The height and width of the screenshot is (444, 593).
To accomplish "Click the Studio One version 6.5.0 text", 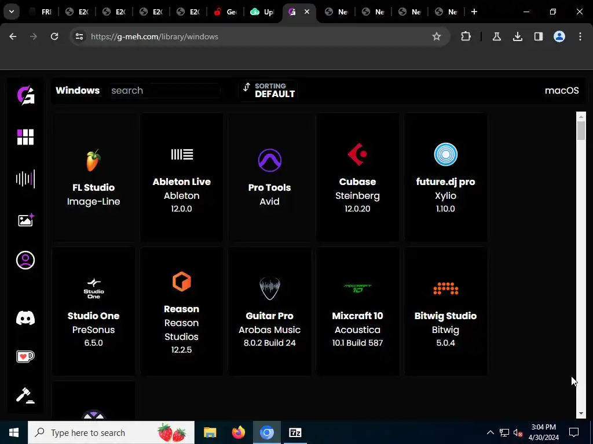I will coord(93,343).
